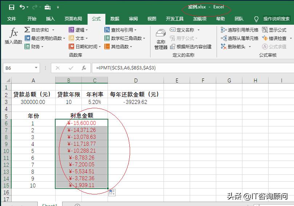Open the Sheet1 worksheet tab
Screen dimensions: 294x206
pos(50,205)
